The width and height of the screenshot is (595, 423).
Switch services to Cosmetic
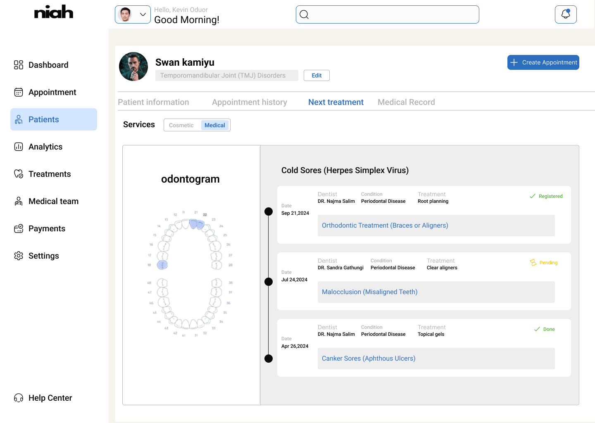coord(181,125)
